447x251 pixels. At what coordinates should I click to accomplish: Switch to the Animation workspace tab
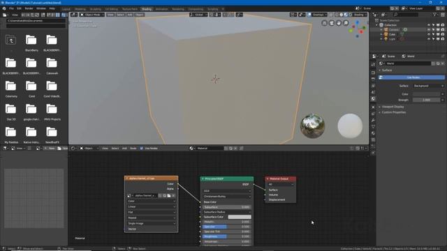coord(161,9)
